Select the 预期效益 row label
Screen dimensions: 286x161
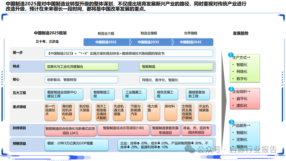click(19, 143)
